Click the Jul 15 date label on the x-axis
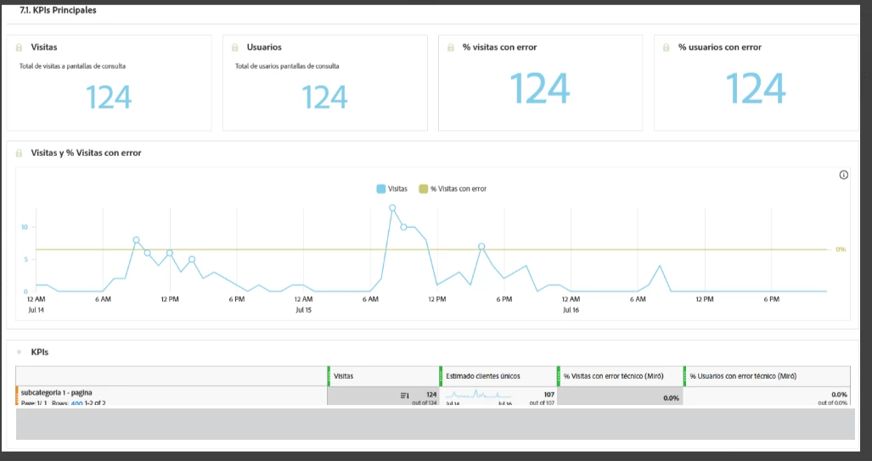 coord(304,310)
